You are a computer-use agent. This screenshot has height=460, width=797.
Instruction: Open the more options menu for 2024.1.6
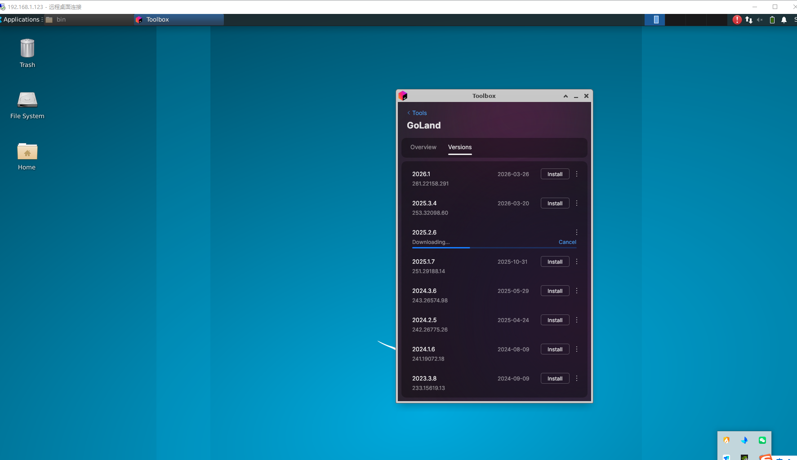tap(577, 349)
